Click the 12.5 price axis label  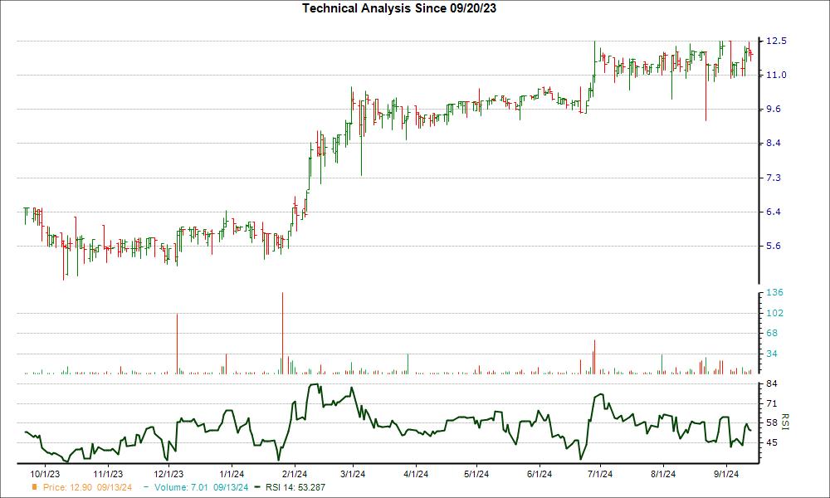click(x=776, y=41)
